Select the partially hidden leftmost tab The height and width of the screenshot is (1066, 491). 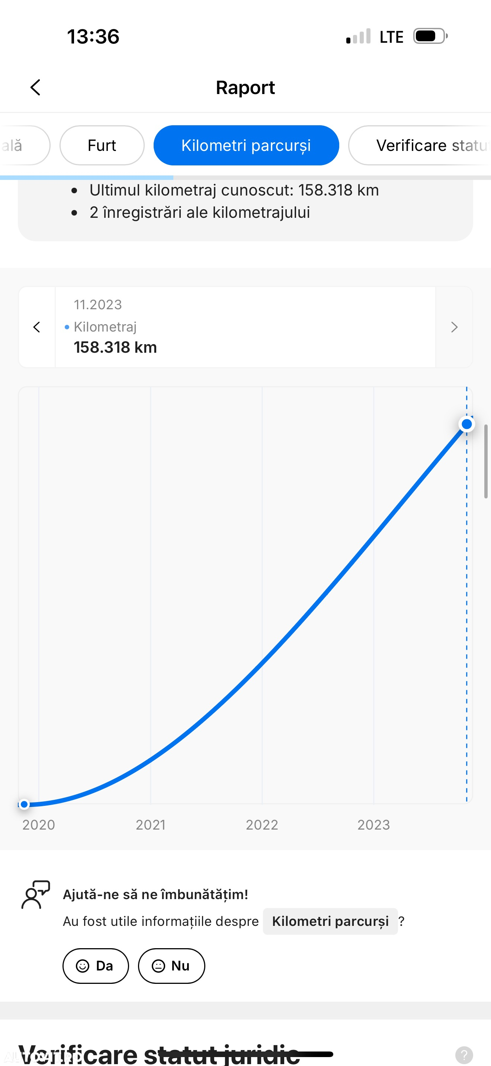click(x=24, y=145)
